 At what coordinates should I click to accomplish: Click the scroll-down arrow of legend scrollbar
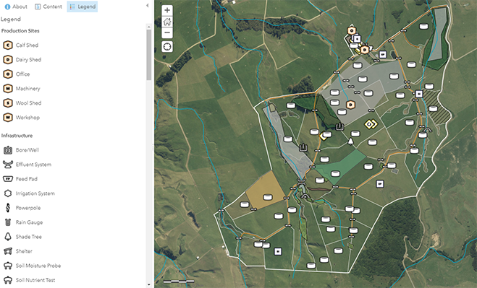149,284
